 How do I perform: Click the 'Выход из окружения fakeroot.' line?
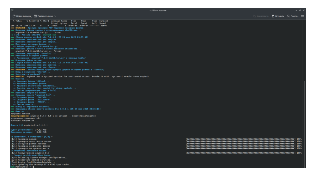(x=30, y=107)
